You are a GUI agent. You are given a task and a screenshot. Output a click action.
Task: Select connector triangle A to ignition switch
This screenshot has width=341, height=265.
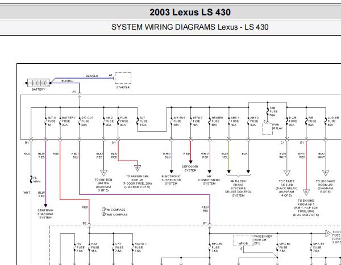point(104,173)
